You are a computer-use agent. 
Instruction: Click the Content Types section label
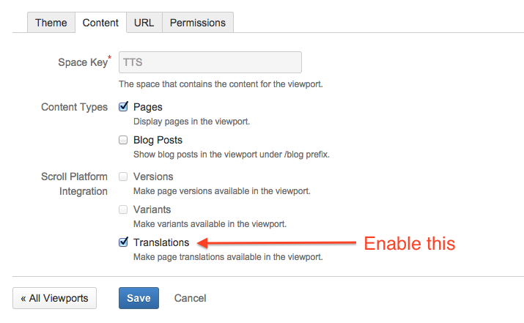coord(74,107)
